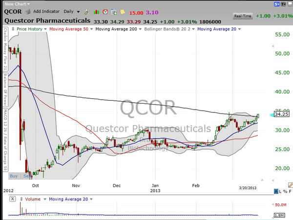Click the red 15.00 value
This screenshot has width=293, height=220.
136,13
